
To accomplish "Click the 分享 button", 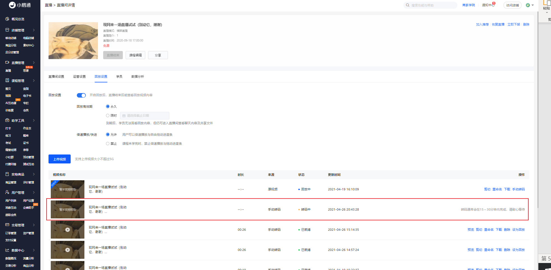I will tap(158, 55).
